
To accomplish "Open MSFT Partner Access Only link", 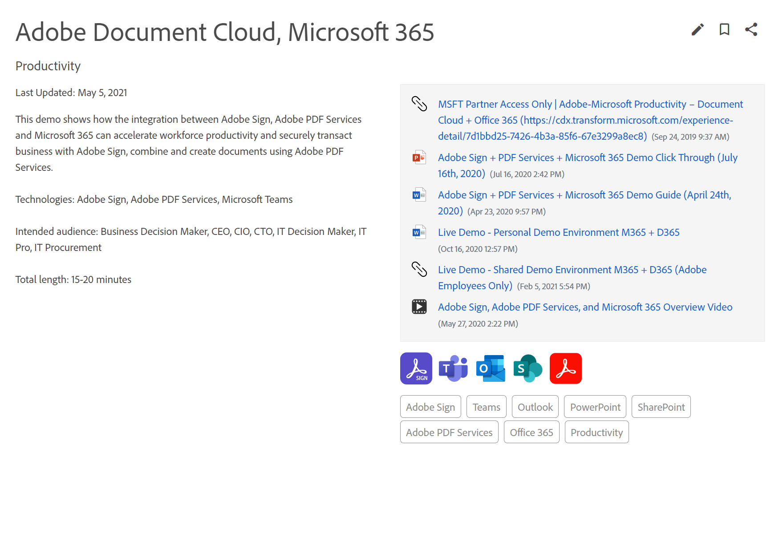I will click(590, 120).
